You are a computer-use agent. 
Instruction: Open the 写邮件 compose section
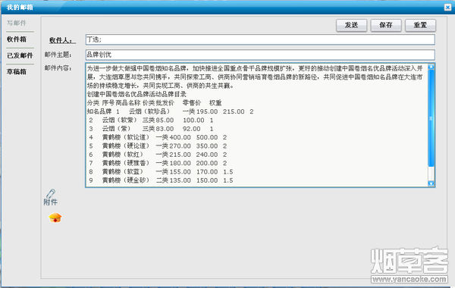(x=17, y=23)
